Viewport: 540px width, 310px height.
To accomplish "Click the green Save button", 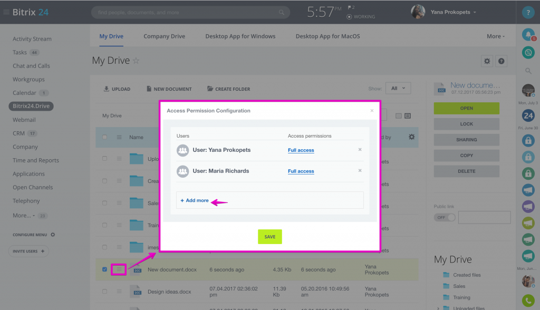I will tap(270, 237).
